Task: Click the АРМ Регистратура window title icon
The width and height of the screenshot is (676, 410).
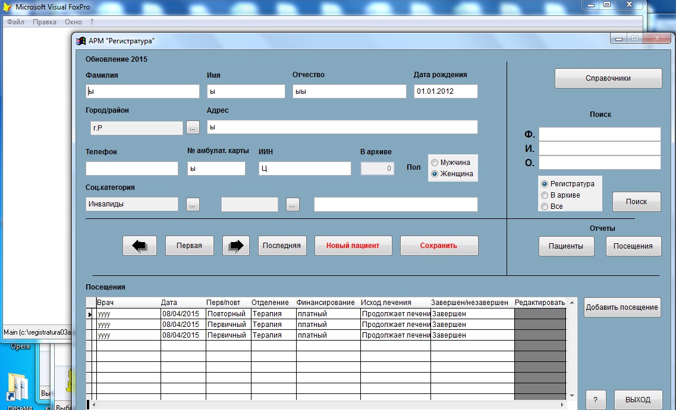Action: pos(81,41)
